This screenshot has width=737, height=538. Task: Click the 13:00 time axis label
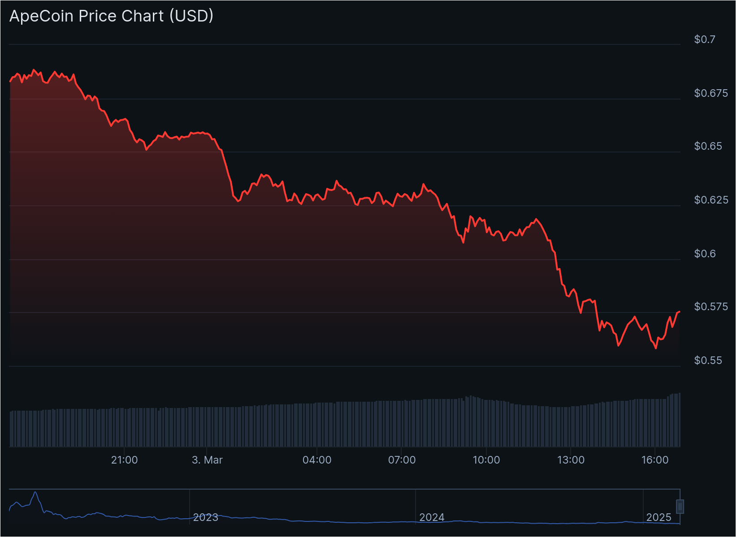tap(571, 460)
